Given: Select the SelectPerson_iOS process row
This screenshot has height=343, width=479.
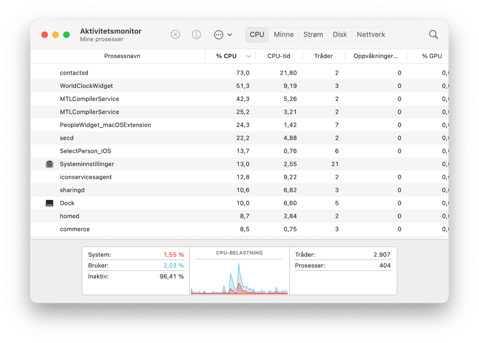Looking at the screenshot, I should 239,151.
